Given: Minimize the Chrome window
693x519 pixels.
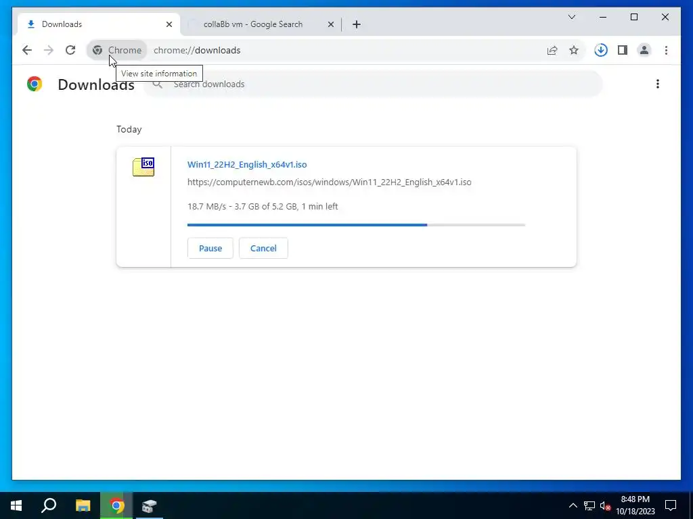Looking at the screenshot, I should 603,17.
